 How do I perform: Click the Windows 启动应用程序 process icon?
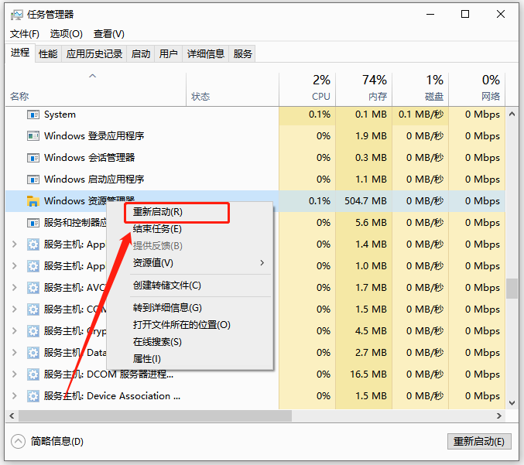point(33,180)
